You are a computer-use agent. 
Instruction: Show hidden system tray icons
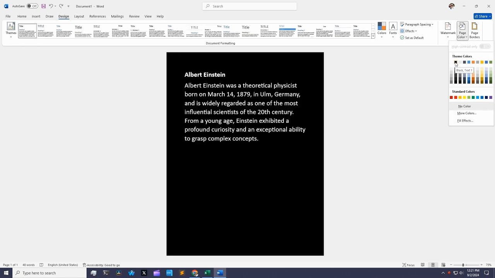coord(443,273)
